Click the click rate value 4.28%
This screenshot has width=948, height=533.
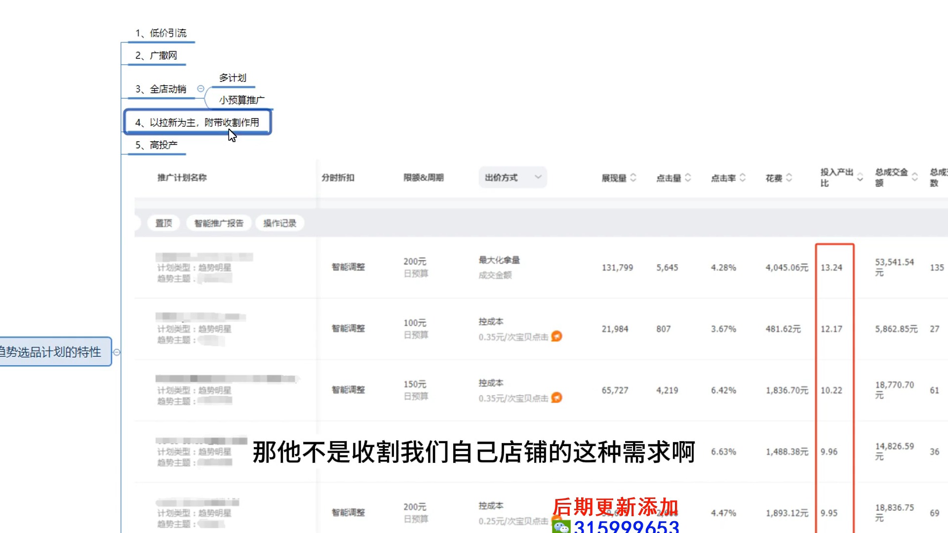[723, 267]
